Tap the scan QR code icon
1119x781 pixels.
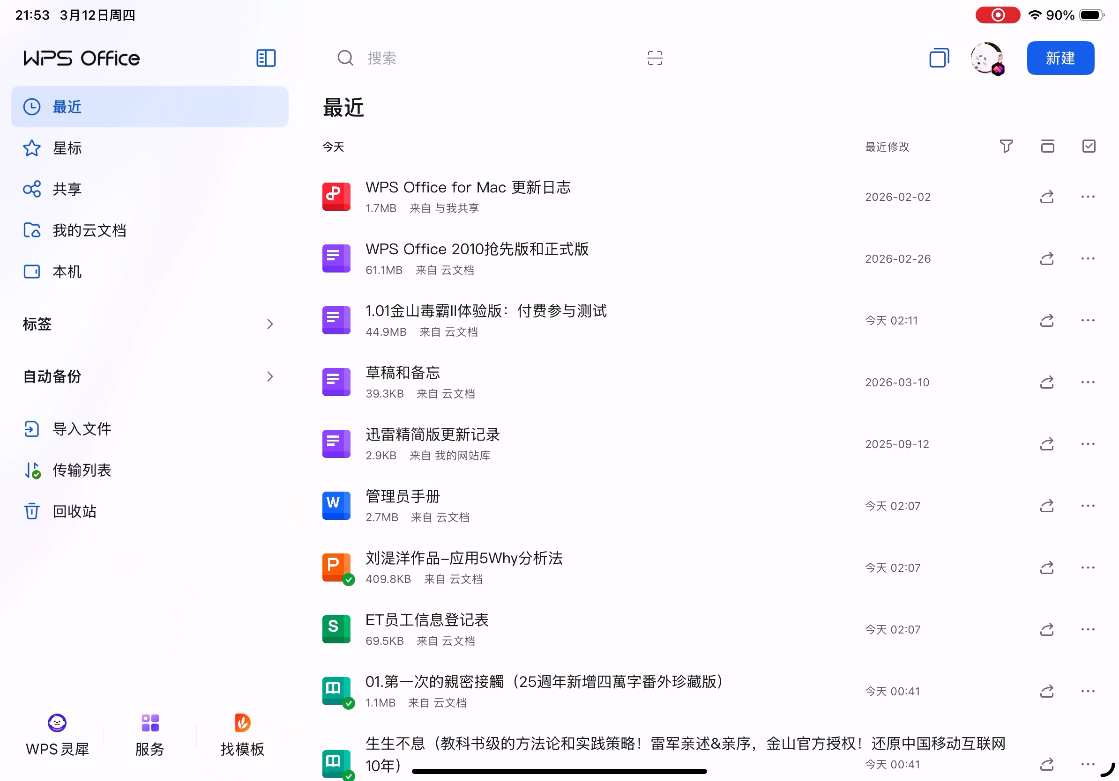coord(655,59)
